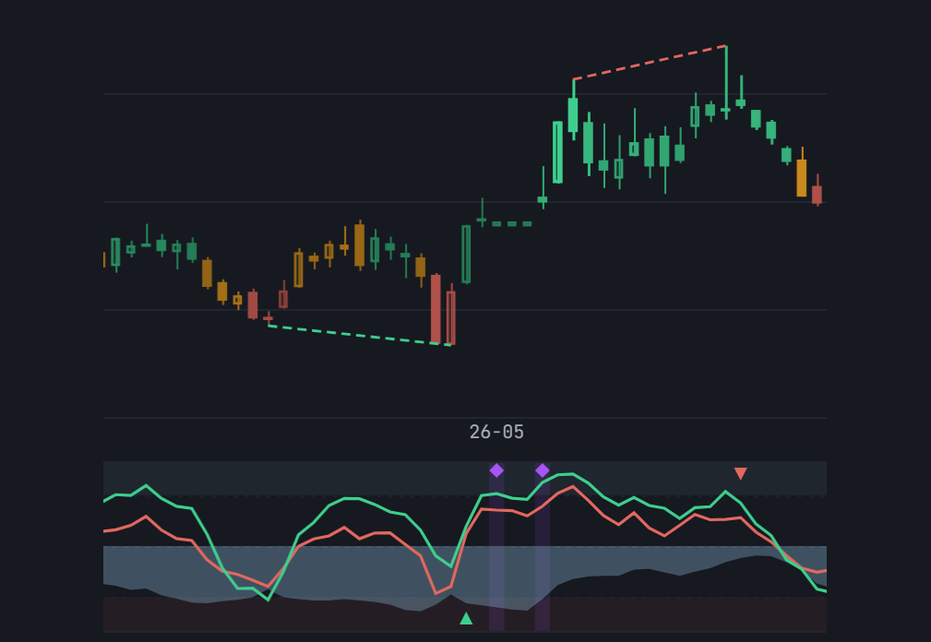931x642 pixels.
Task: Click the left purple diamond marker
Action: coord(496,470)
